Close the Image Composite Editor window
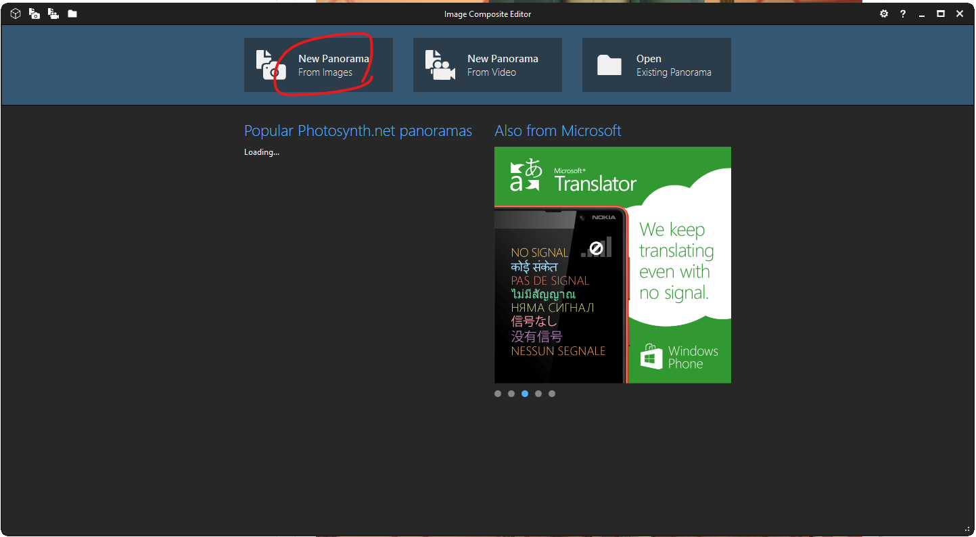 tap(960, 14)
